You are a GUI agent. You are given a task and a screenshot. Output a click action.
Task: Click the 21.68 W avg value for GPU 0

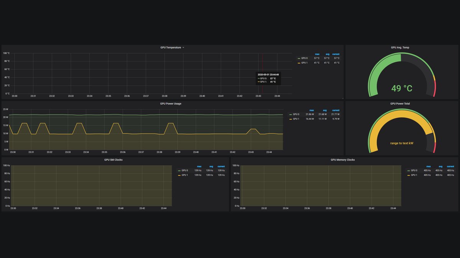pos(323,114)
